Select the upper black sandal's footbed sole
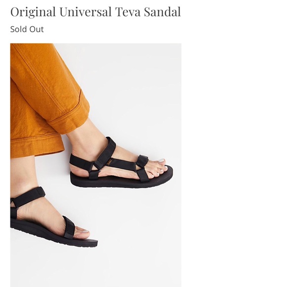Screen dimensions: 287x287 [121, 179]
